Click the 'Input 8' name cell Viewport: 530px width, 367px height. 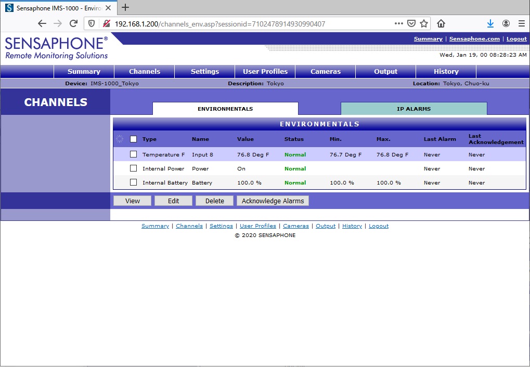pyautogui.click(x=202, y=154)
